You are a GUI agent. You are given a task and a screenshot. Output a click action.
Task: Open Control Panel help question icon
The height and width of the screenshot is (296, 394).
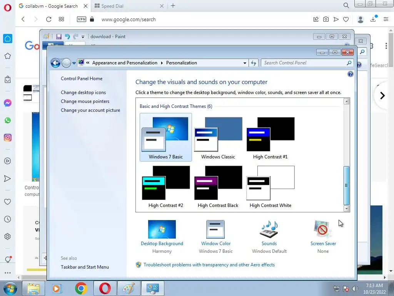(x=351, y=74)
